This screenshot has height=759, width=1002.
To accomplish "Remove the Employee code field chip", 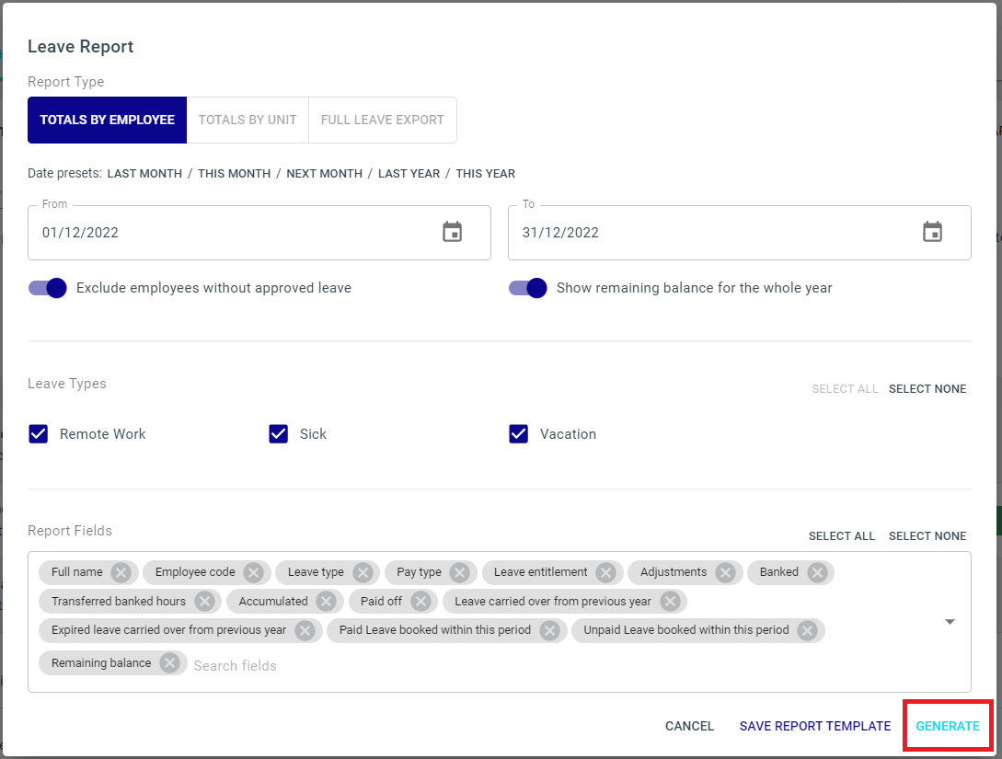I will tap(254, 572).
